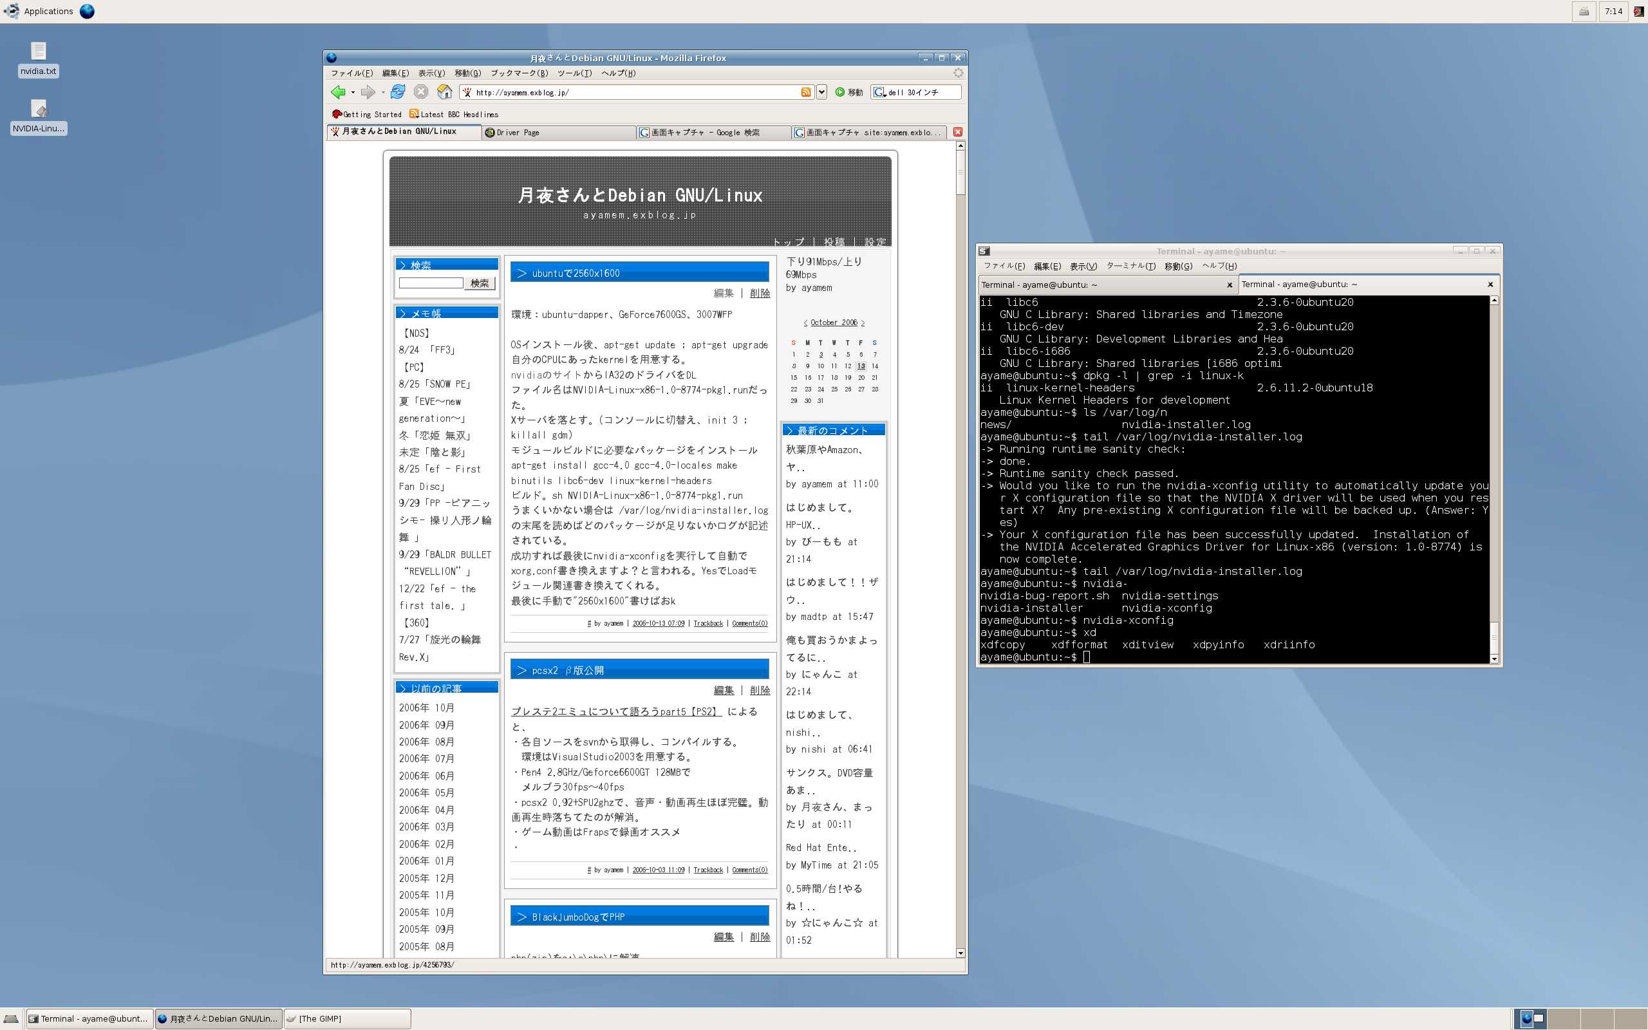1648x1030 pixels.
Task: Click next month arrow beside October 2006
Action: click(863, 323)
